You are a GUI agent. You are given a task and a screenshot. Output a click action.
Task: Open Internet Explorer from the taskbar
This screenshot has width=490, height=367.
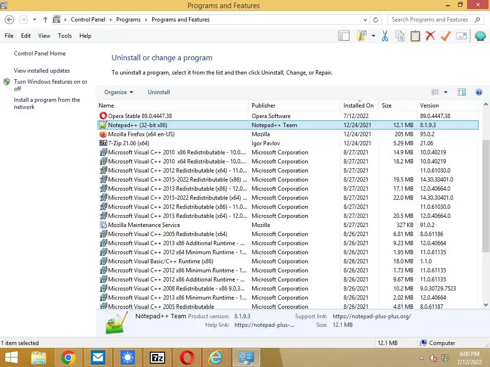[216, 357]
